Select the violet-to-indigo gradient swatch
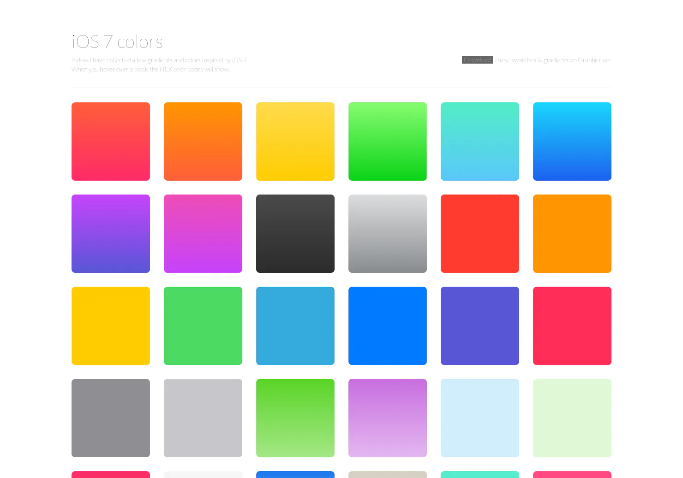The width and height of the screenshot is (683, 478). click(111, 234)
